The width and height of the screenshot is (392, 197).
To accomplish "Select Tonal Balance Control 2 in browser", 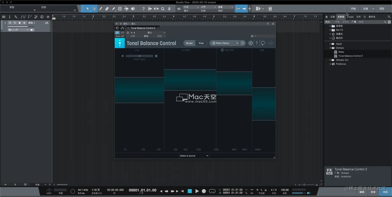I will tap(350, 56).
